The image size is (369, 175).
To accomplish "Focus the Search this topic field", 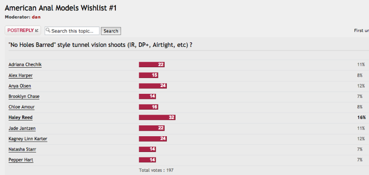I will click(x=72, y=31).
